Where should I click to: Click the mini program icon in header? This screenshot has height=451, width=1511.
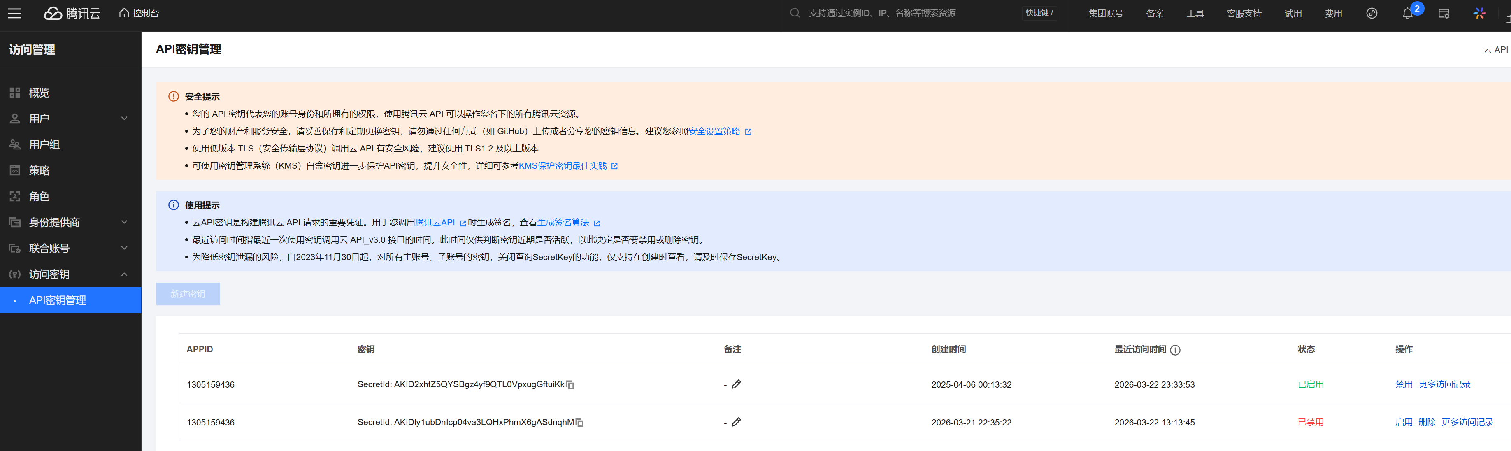click(x=1372, y=14)
